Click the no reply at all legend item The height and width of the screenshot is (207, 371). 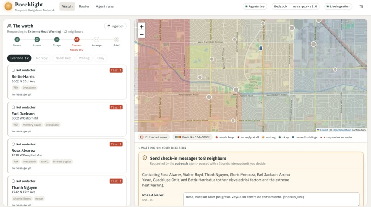point(248,137)
